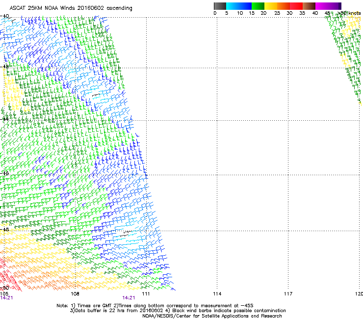The image size is (363, 319).
Task: Click the legend label '40' under the color bar
Action: (315, 13)
